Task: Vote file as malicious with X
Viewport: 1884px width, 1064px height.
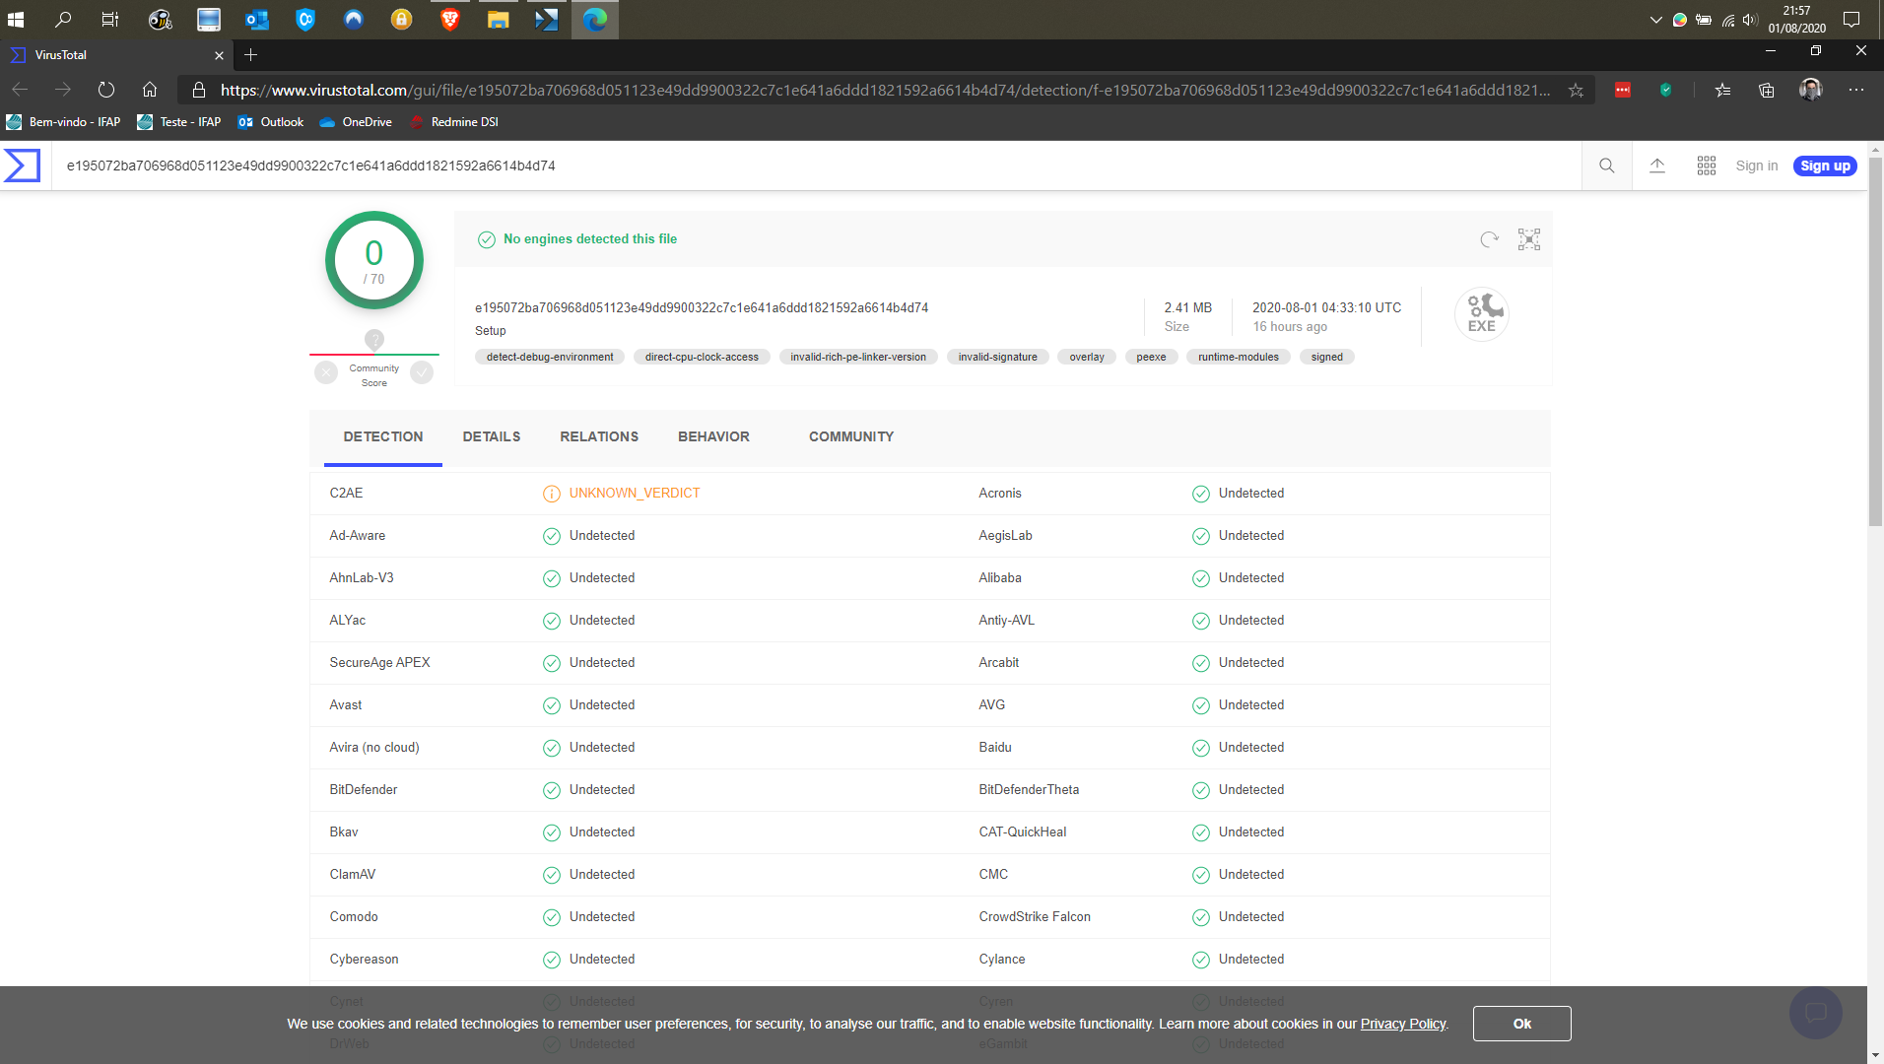Action: coord(326,372)
